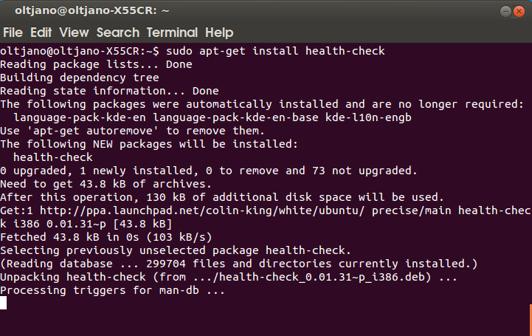
Task: Minimize the terminal window
Action: click(505, 11)
